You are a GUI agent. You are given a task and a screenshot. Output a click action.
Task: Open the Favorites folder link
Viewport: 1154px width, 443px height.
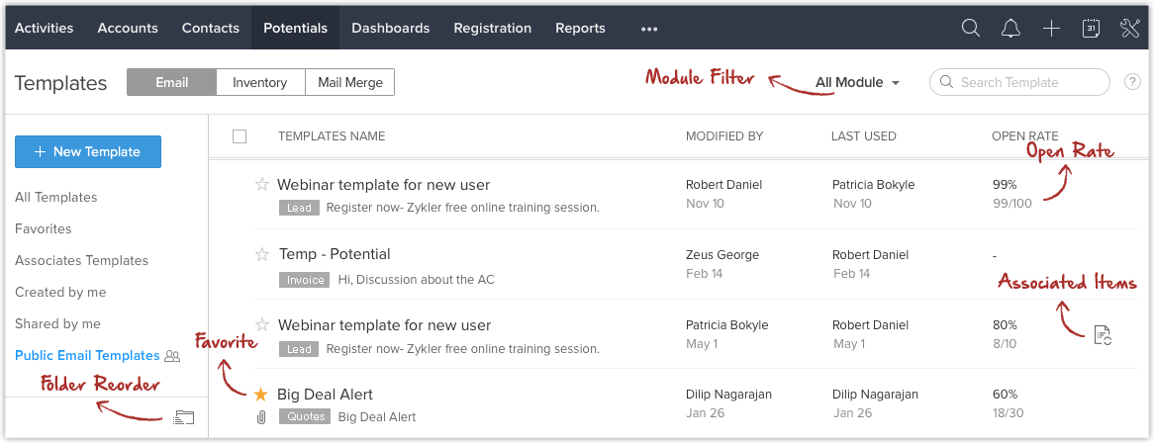[x=44, y=228]
